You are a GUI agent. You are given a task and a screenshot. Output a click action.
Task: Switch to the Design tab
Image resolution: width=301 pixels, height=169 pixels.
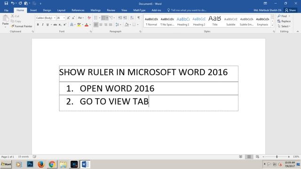[x=47, y=10]
